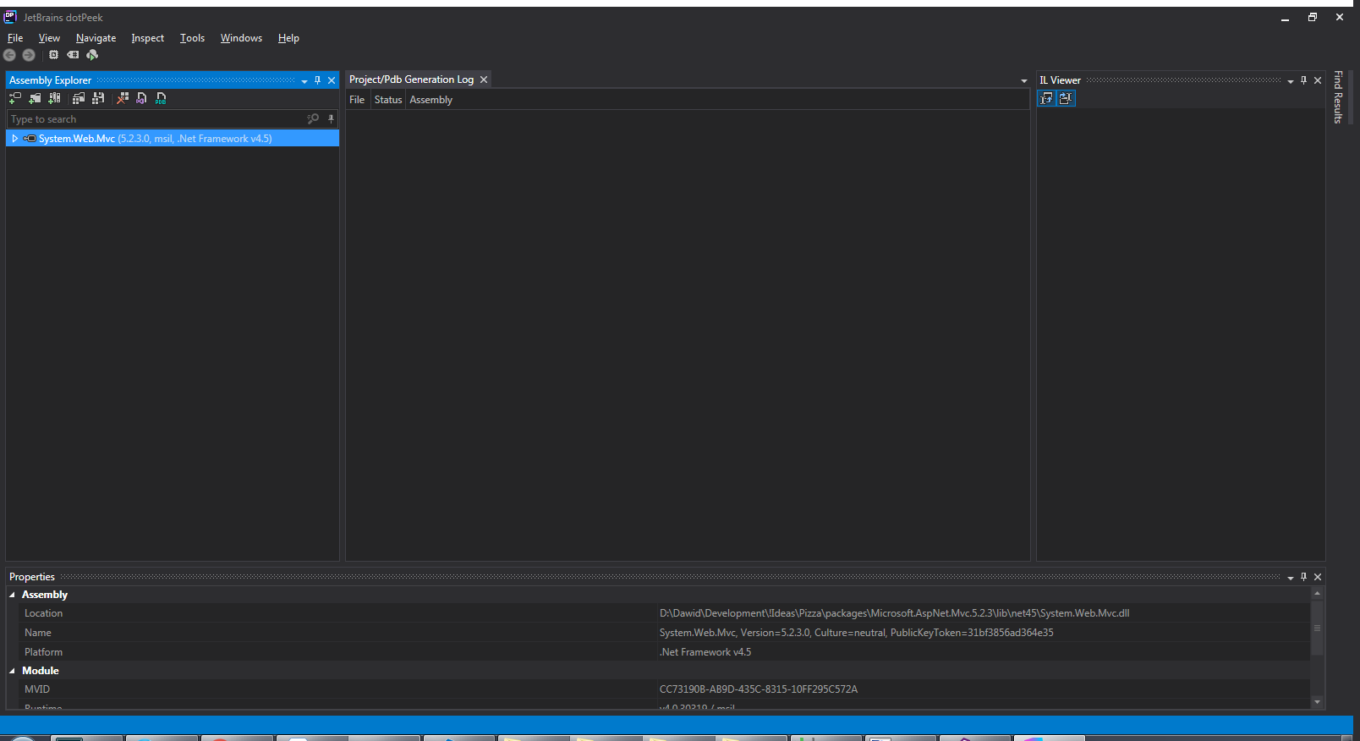The height and width of the screenshot is (741, 1360).
Task: Open Assembly Explorer window position dropdown
Action: (x=304, y=81)
